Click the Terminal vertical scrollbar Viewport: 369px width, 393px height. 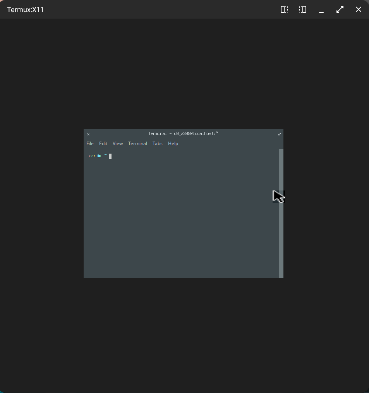coord(281,213)
